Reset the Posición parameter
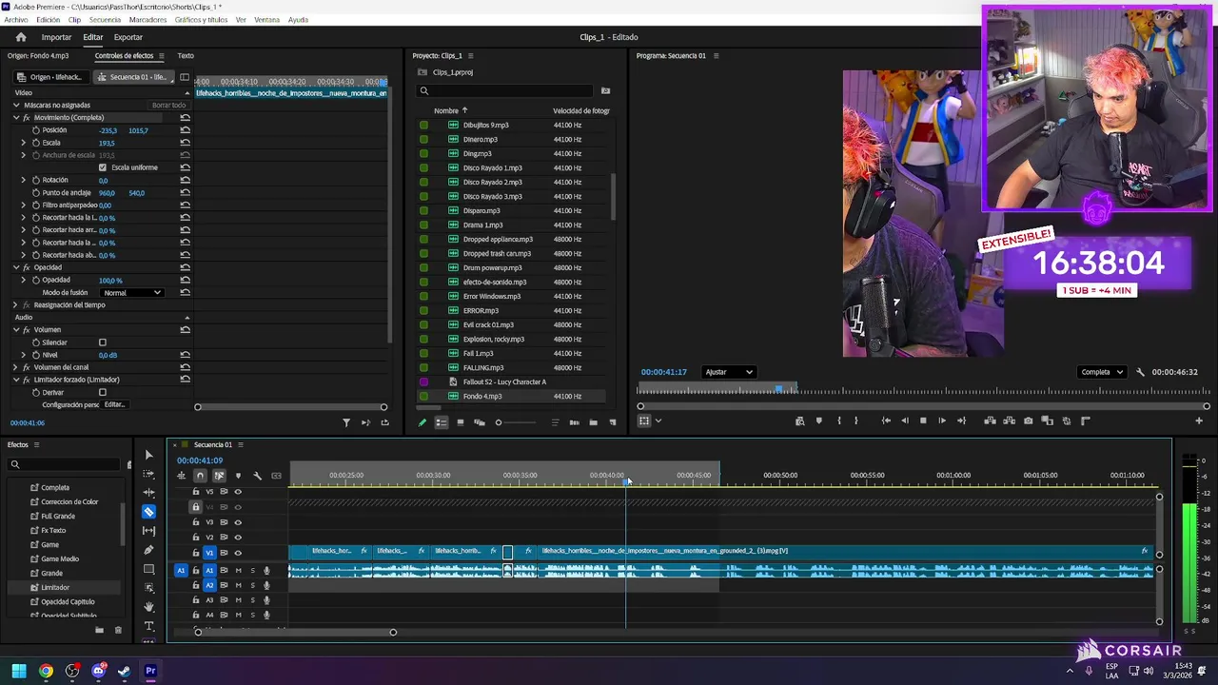Viewport: 1218px width, 685px height. [185, 130]
